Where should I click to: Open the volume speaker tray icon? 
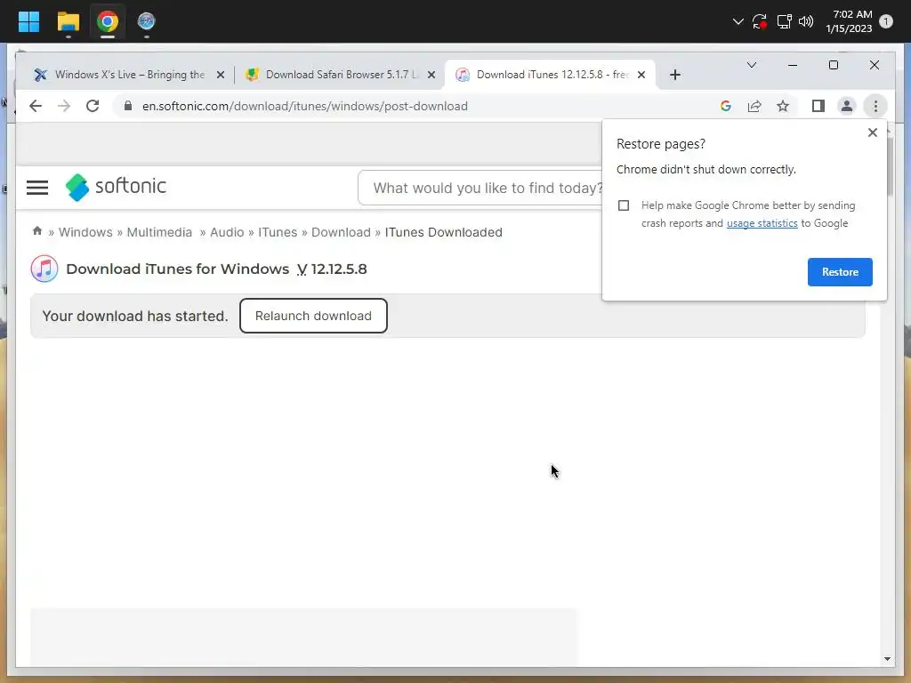(806, 21)
